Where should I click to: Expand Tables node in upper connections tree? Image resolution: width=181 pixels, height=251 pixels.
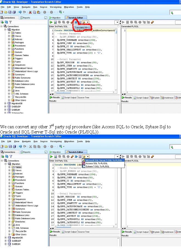click(x=9, y=33)
